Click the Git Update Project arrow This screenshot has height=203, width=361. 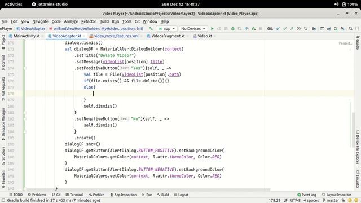pos(278,29)
